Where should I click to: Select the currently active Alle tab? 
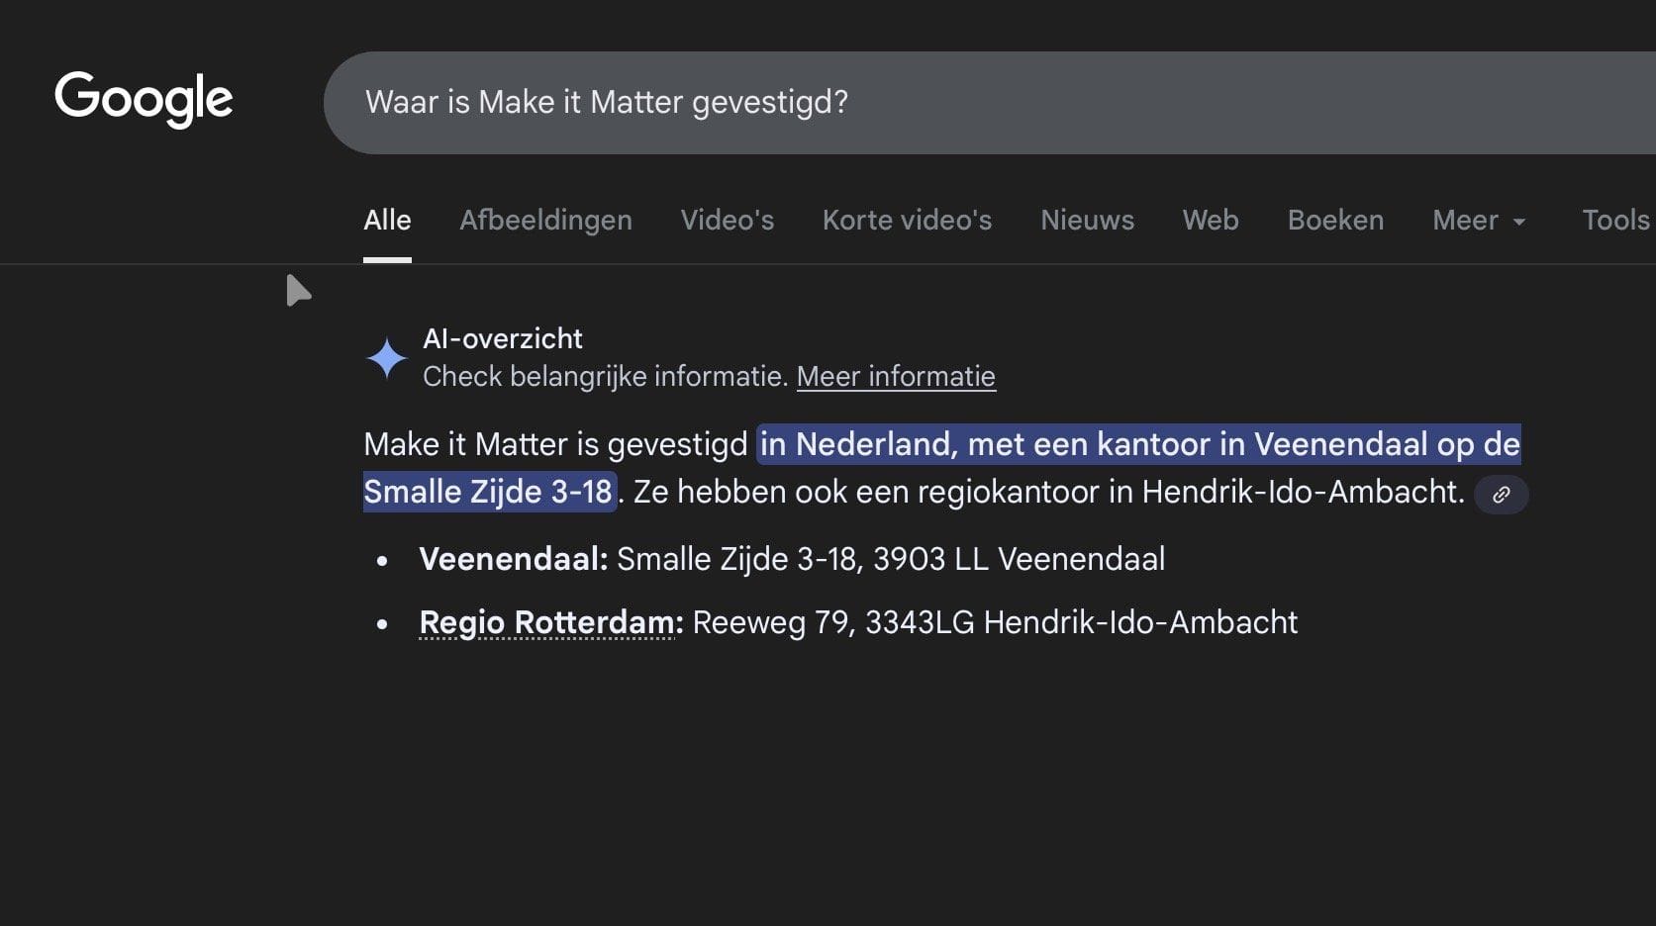387,220
